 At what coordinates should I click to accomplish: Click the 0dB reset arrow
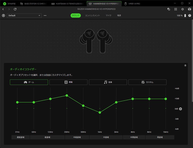(181, 109)
